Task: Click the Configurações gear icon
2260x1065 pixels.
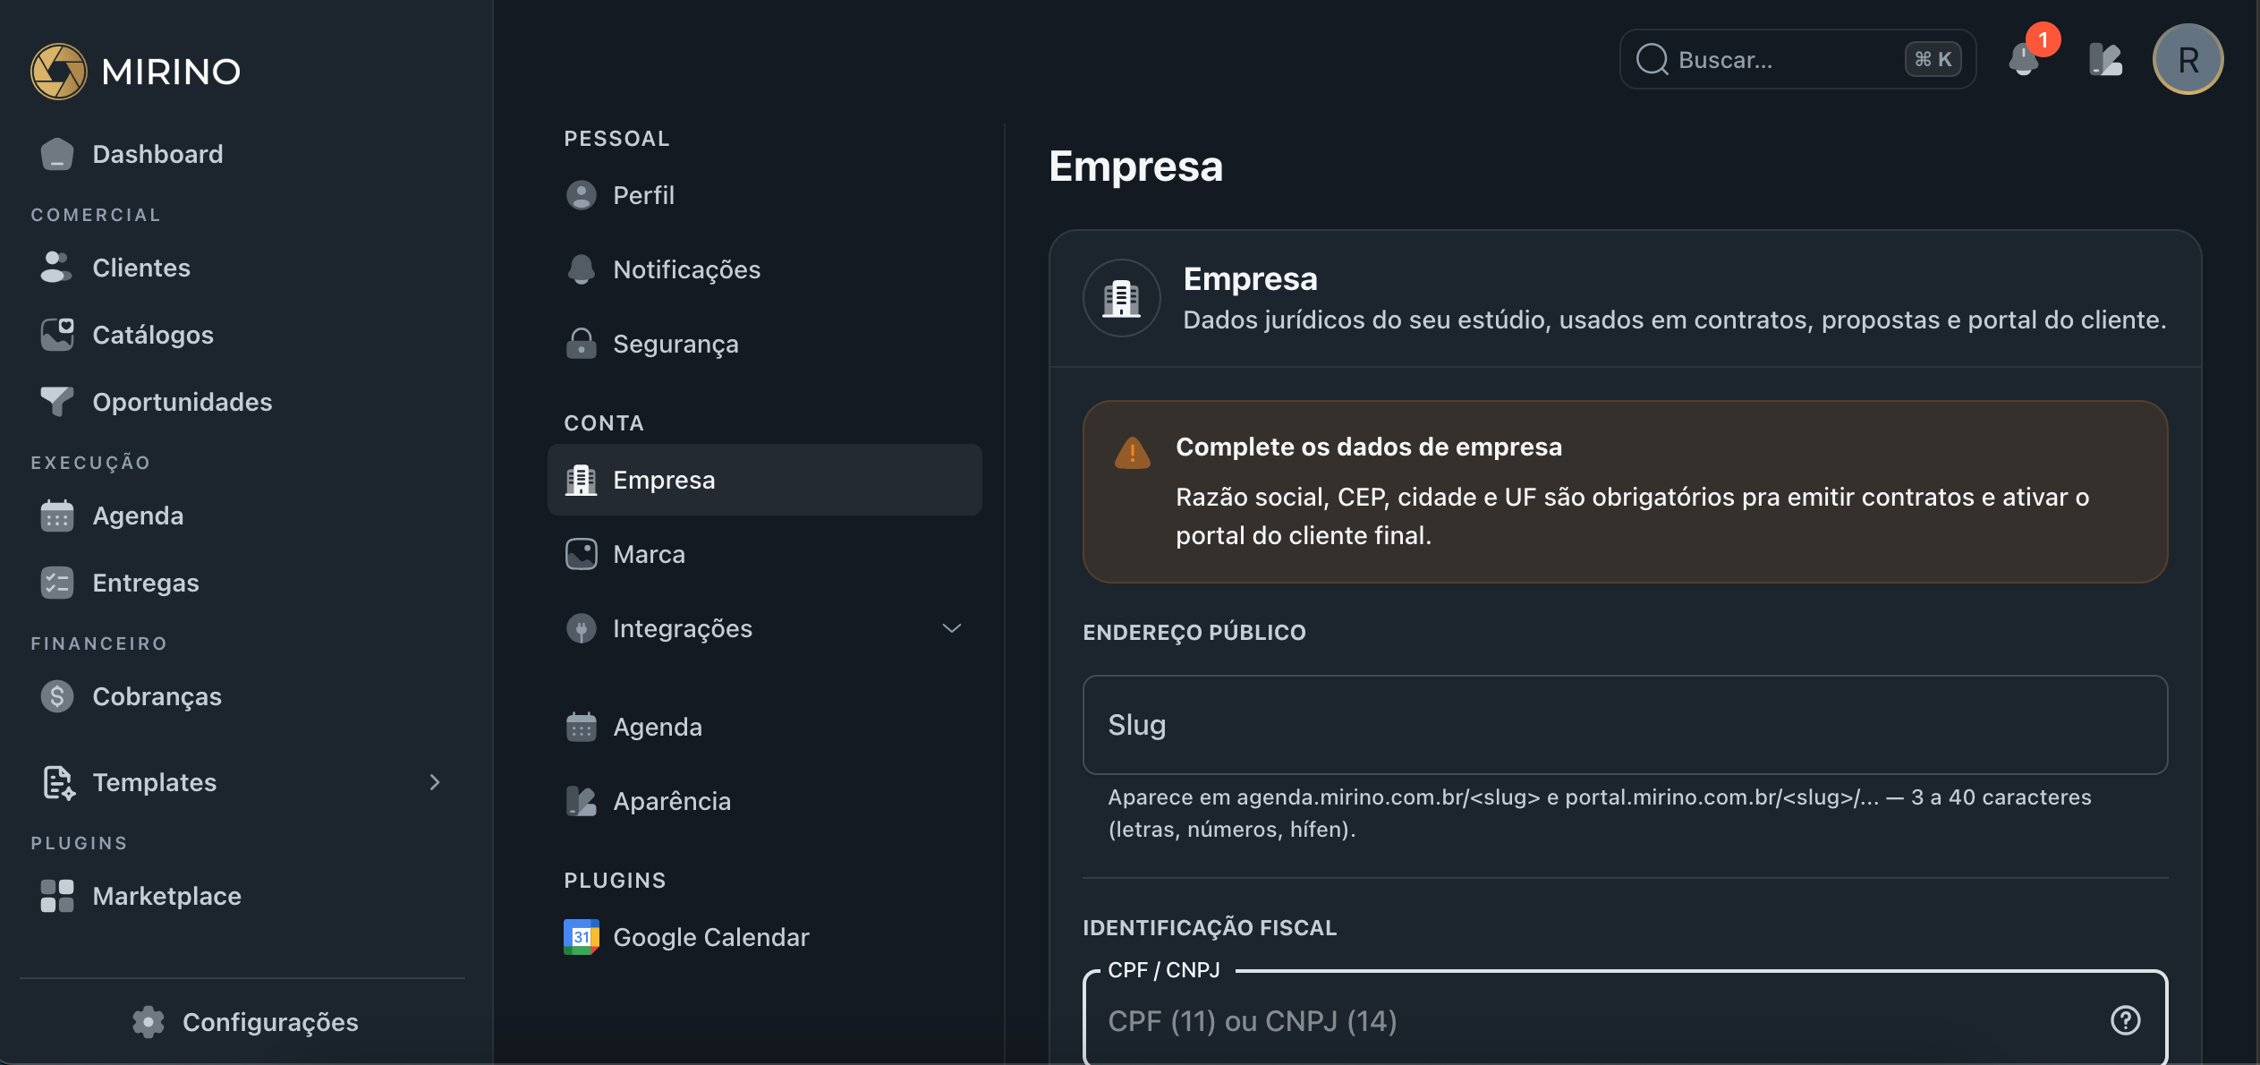Action: [149, 1022]
